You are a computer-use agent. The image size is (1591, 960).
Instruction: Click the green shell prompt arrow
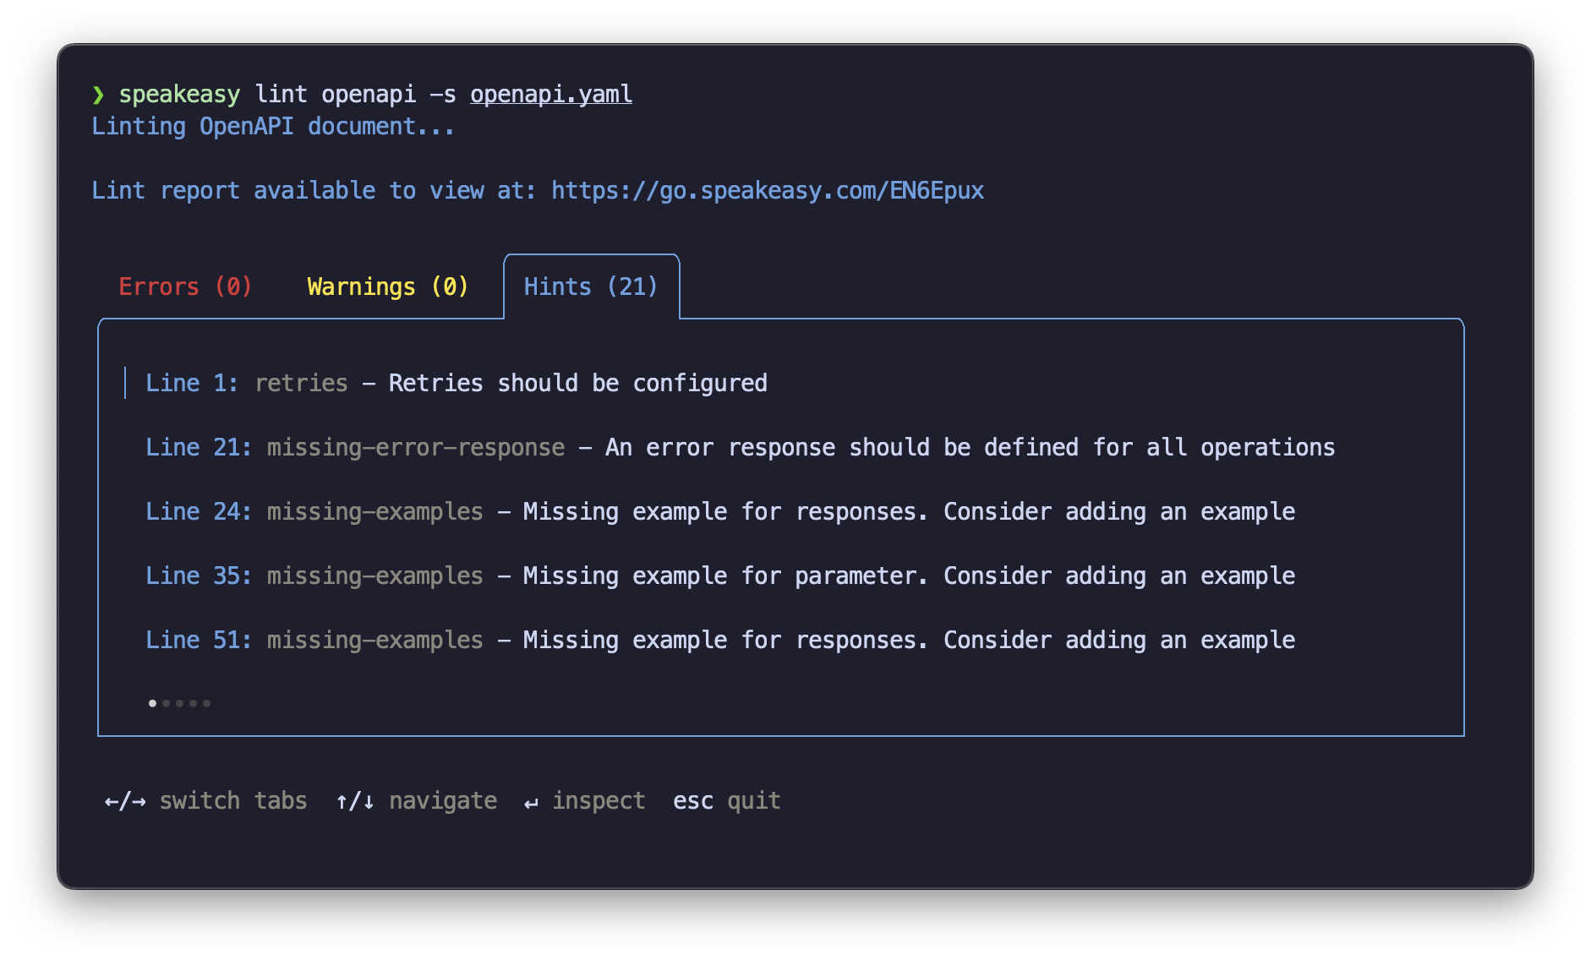click(99, 94)
